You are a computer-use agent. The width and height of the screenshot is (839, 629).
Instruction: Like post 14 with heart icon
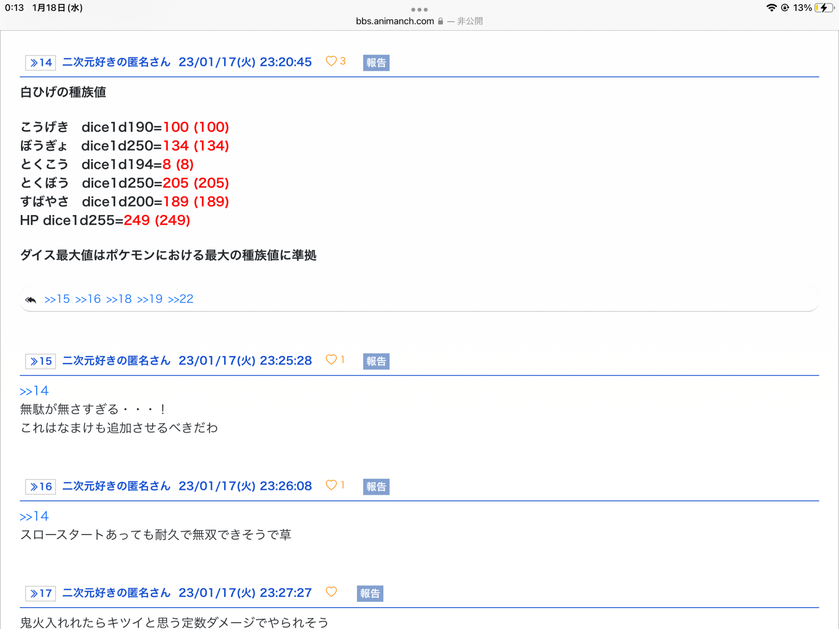click(331, 61)
